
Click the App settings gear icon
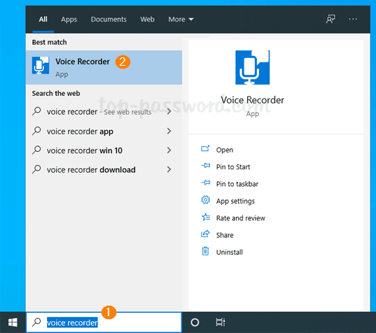point(205,200)
